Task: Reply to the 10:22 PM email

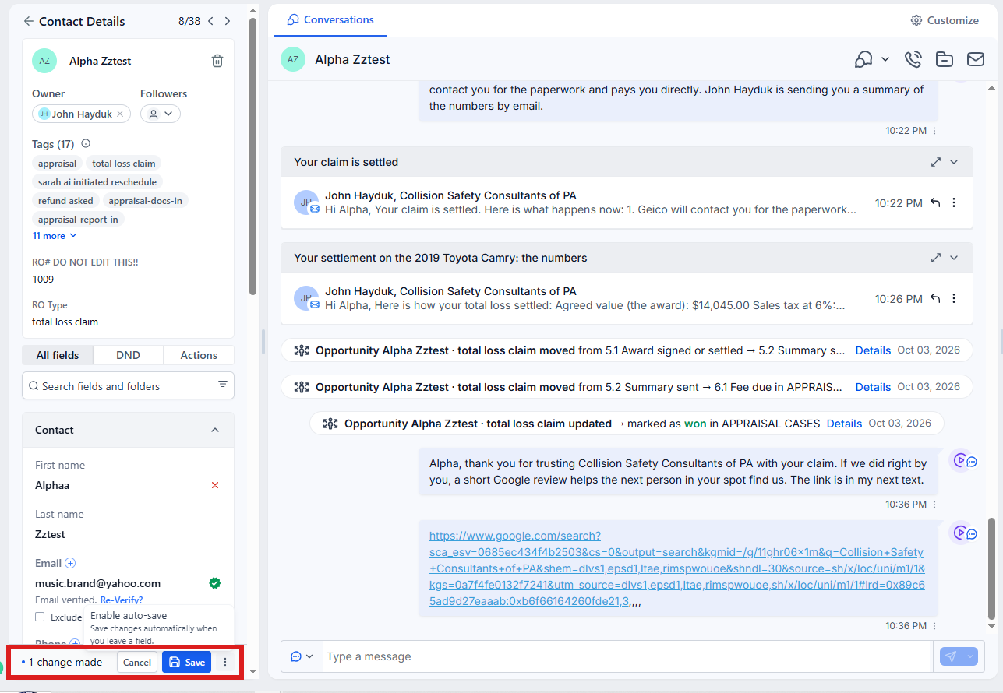Action: point(935,202)
